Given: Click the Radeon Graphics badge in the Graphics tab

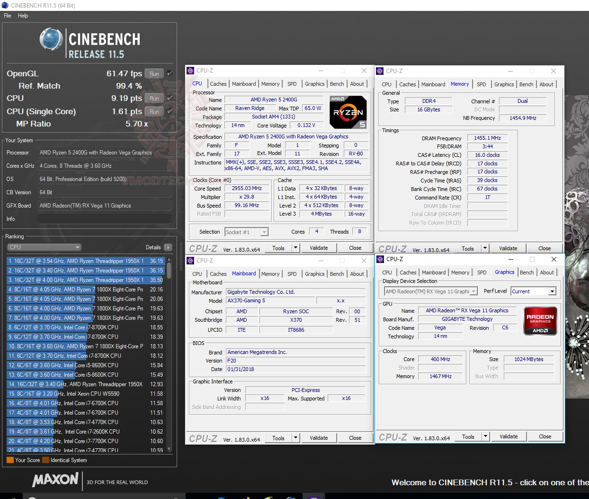Looking at the screenshot, I should pyautogui.click(x=540, y=321).
